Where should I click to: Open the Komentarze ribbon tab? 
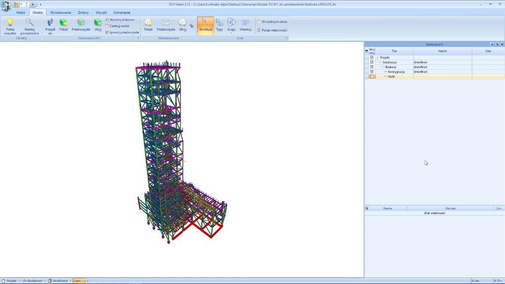122,12
